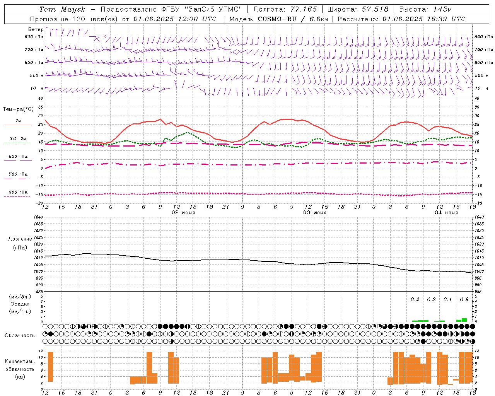Click the Широта: 57.518 value
495x396 pixels.
click(358, 9)
